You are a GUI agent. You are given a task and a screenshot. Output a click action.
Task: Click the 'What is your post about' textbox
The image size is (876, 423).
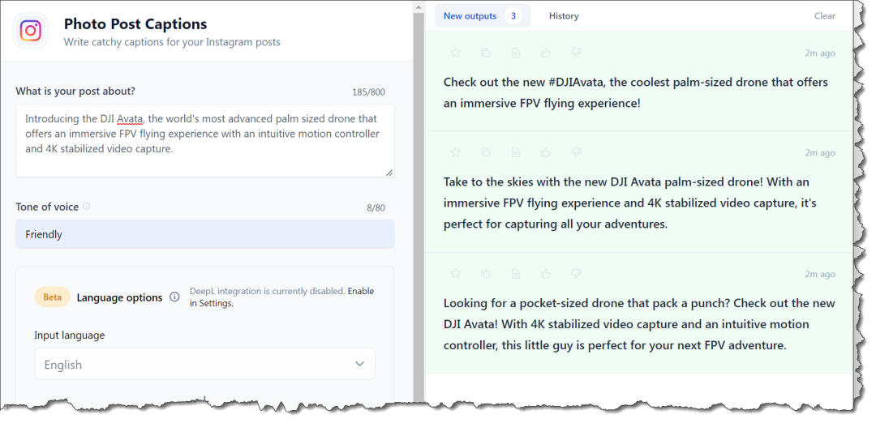[204, 139]
